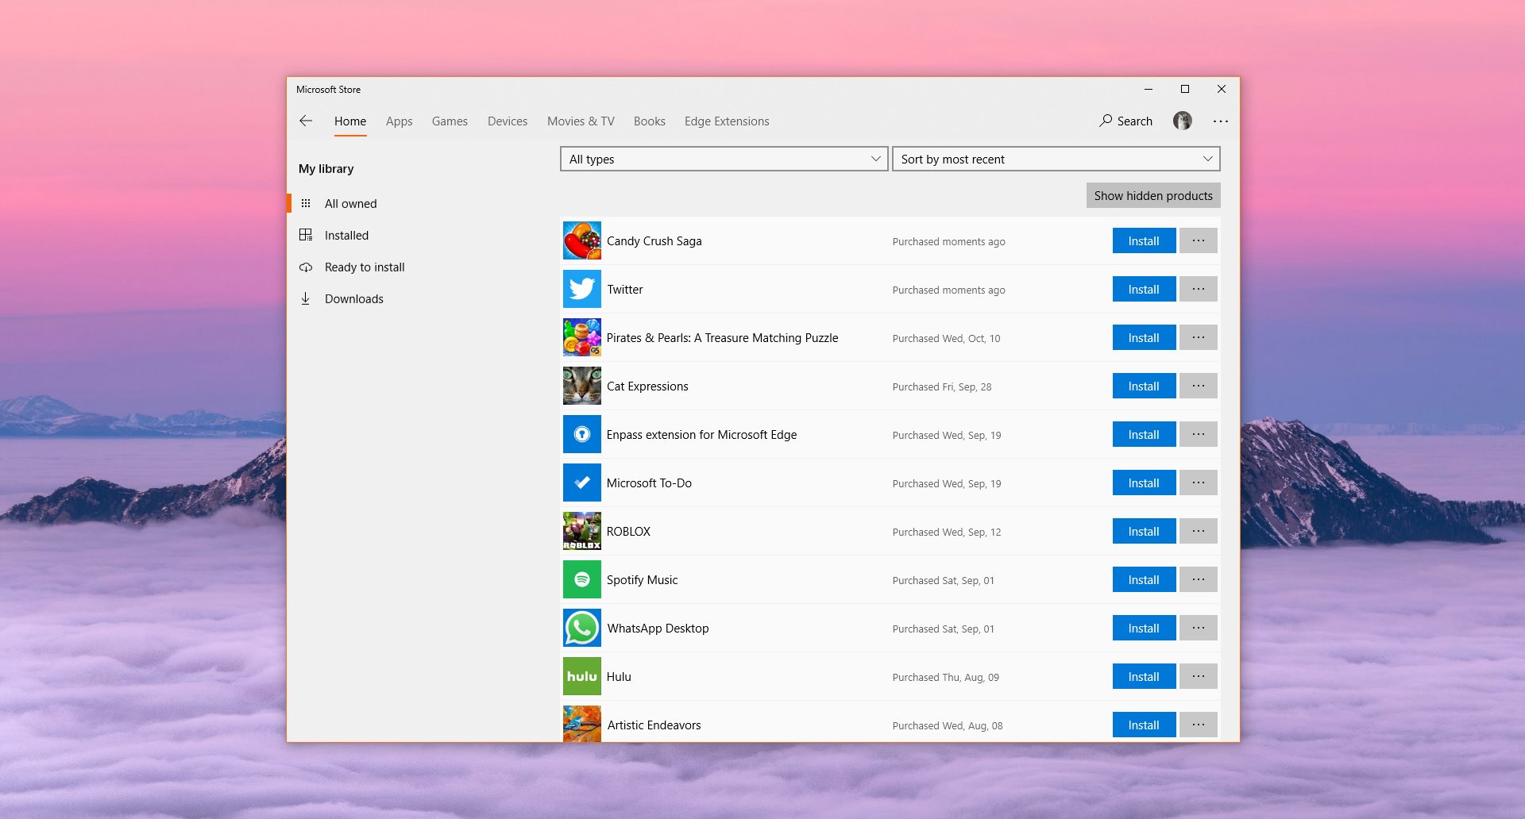Install ROBLOX
This screenshot has height=819, width=1525.
1144,531
